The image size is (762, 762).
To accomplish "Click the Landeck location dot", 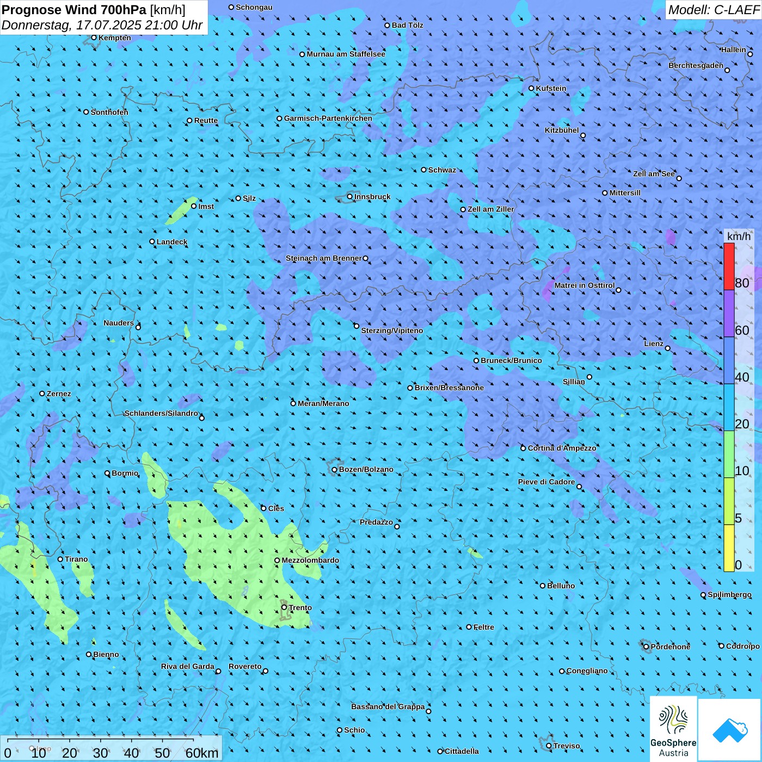I will click(152, 242).
